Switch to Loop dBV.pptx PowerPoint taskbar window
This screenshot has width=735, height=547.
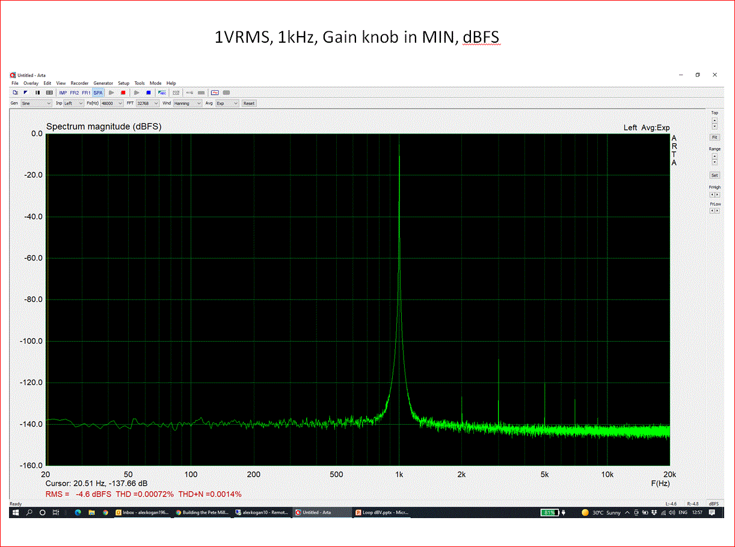click(x=383, y=513)
